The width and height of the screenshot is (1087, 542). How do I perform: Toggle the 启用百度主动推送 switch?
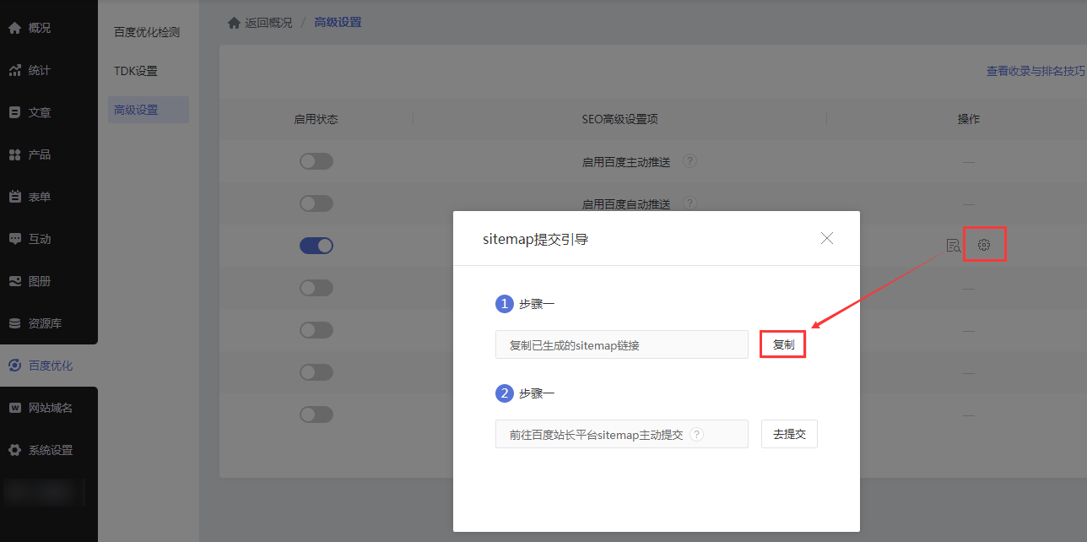point(316,160)
